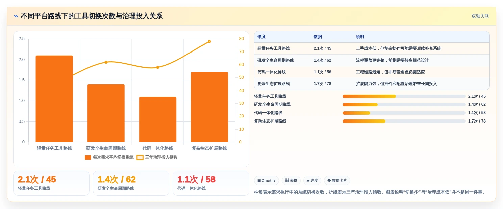Select table row cell 代码一体化路线
Viewport: 503px width, 209px height.
[272, 72]
